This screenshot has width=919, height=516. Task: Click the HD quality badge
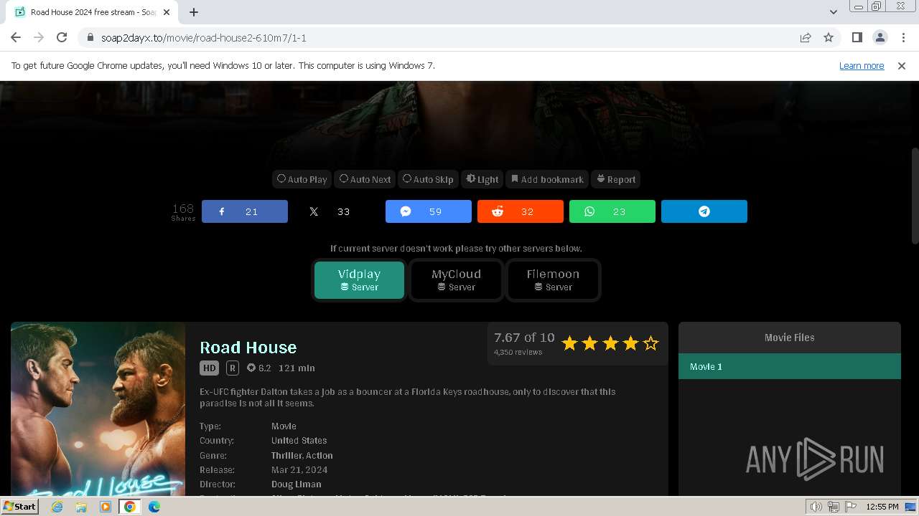(x=209, y=368)
